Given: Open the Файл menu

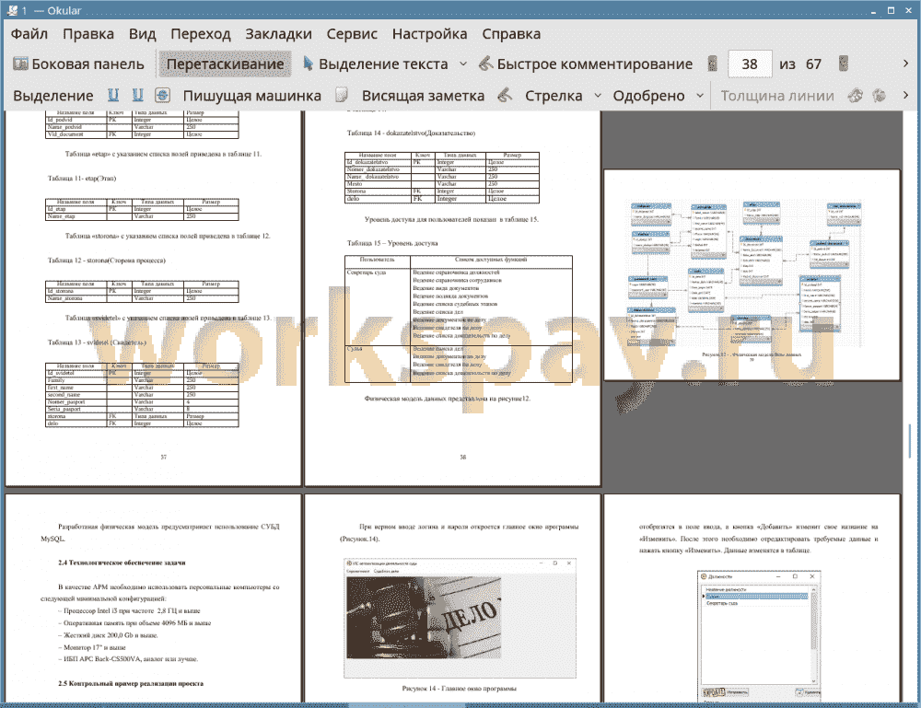Looking at the screenshot, I should [x=29, y=34].
